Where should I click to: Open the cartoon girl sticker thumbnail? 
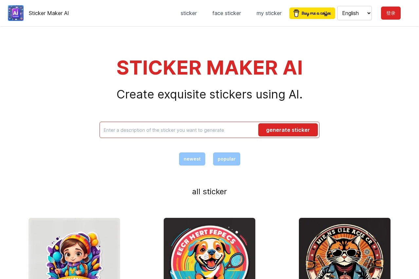click(74, 248)
